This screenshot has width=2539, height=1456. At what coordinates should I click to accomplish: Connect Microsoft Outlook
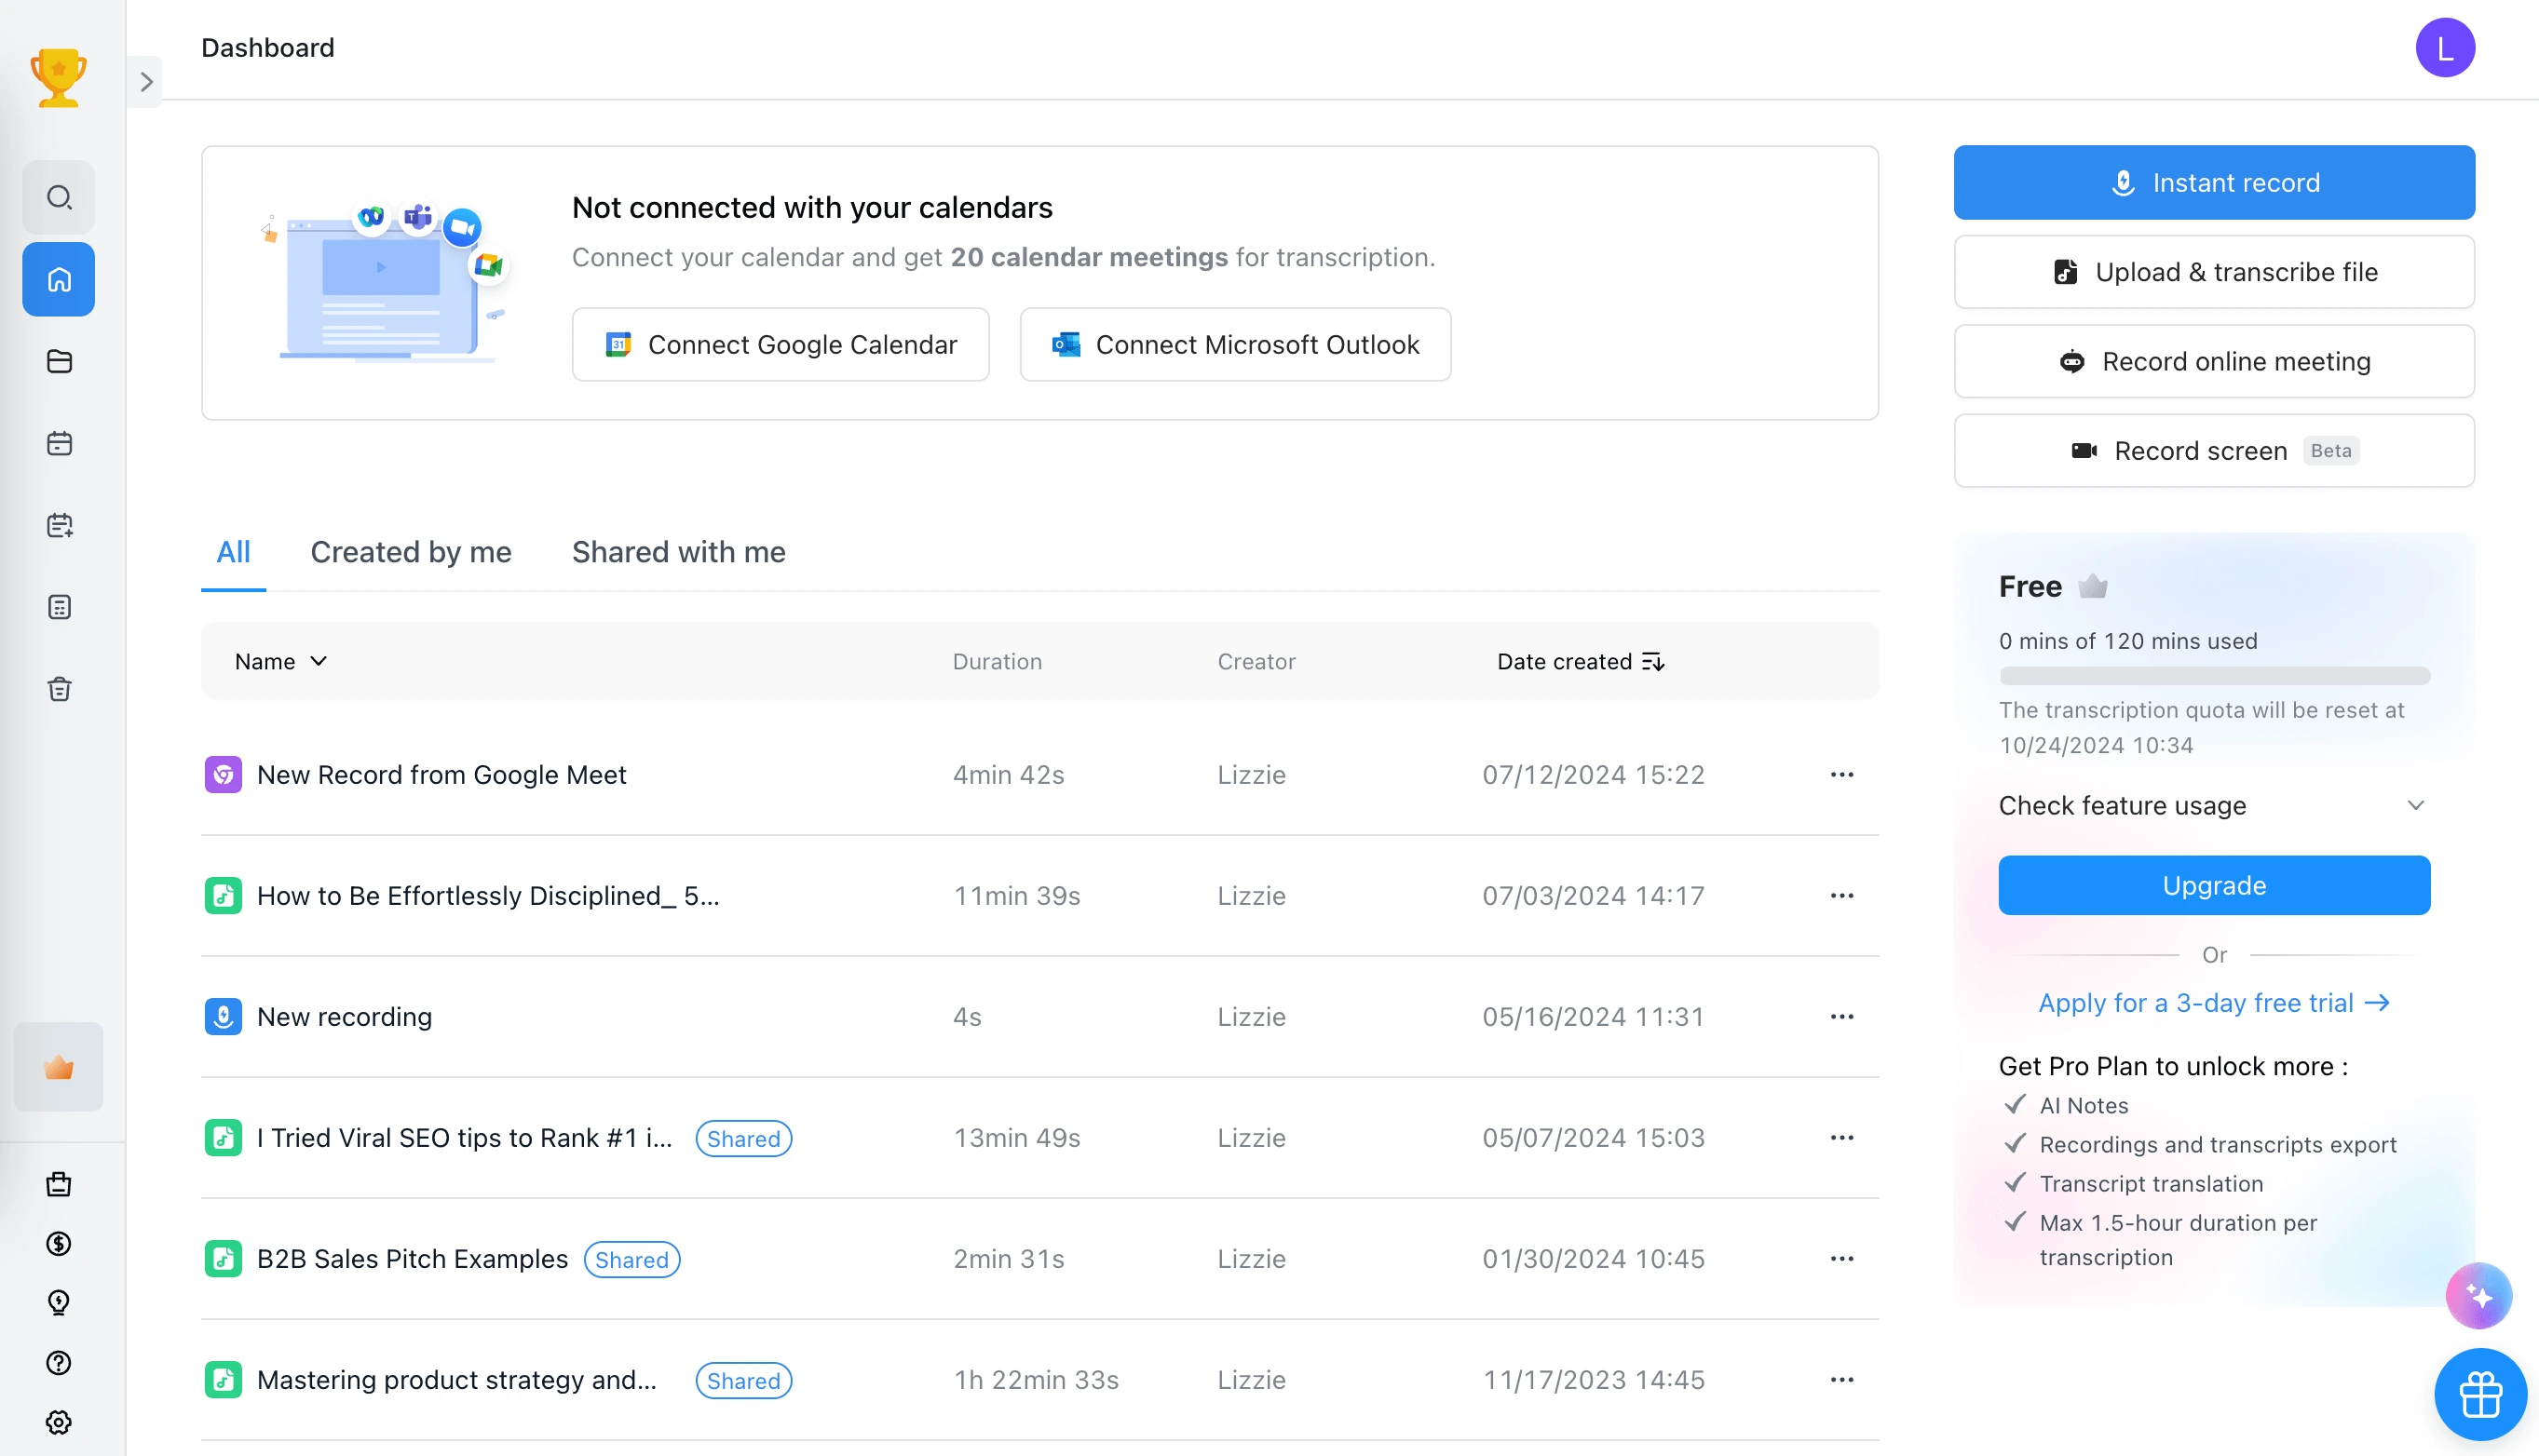(x=1235, y=345)
